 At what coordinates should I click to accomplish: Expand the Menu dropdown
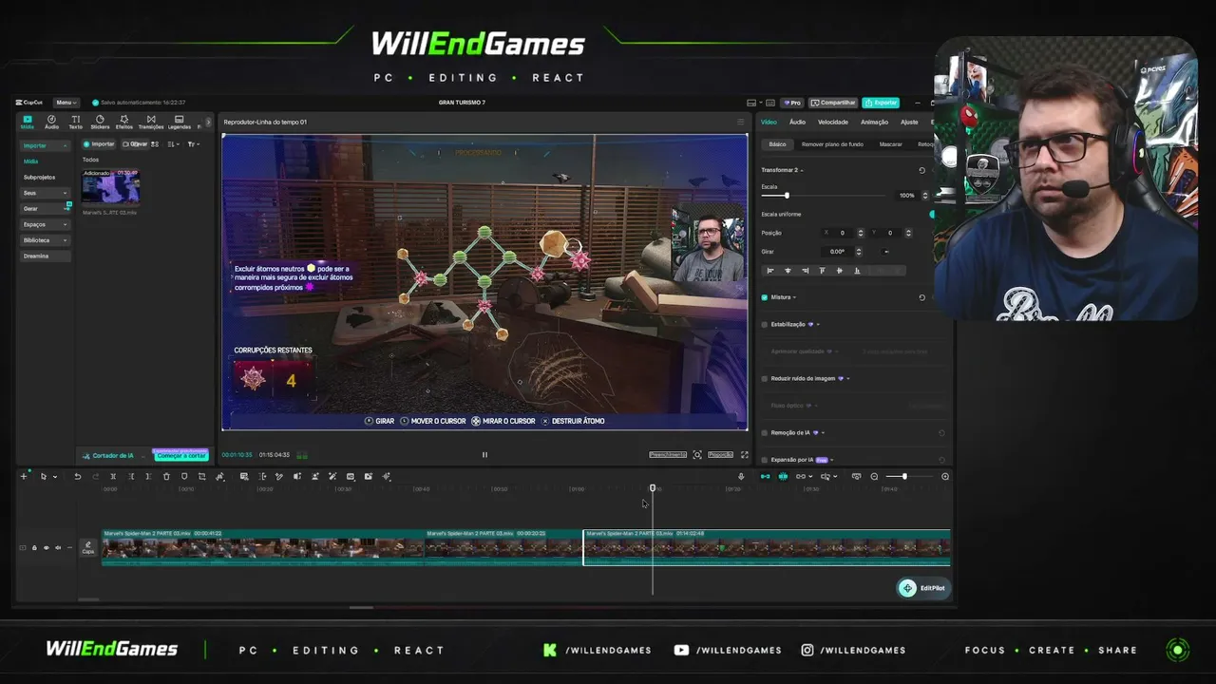[66, 103]
